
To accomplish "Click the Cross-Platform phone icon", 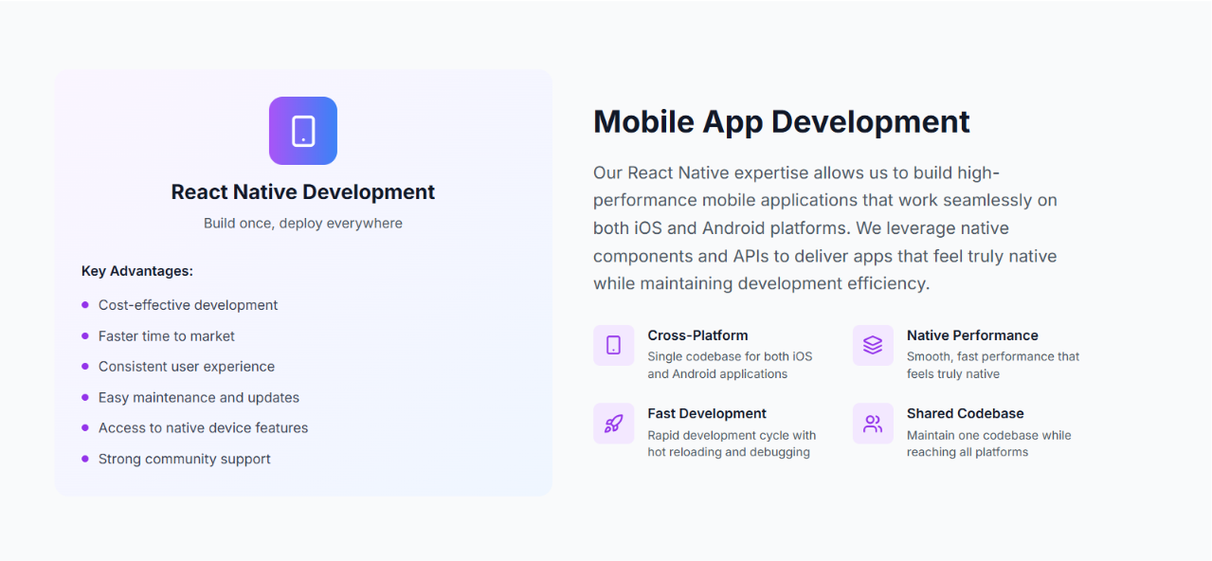I will tap(613, 345).
